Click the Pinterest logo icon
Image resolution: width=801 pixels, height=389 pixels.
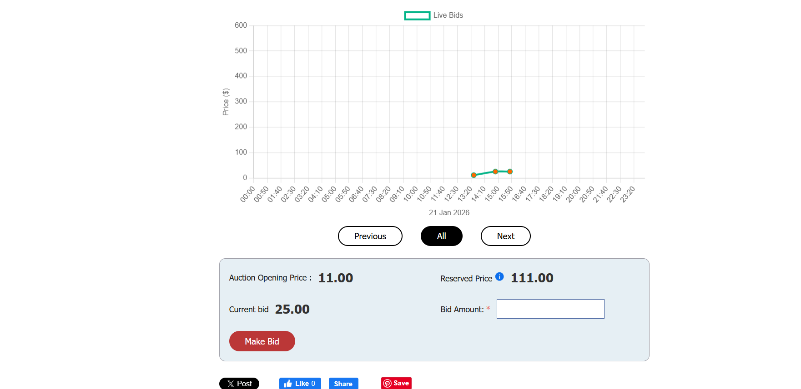[x=387, y=384]
